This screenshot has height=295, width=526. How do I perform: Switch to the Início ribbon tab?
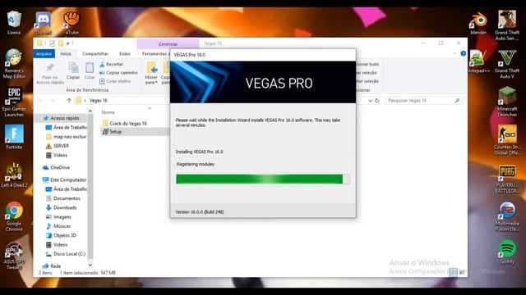(66, 53)
